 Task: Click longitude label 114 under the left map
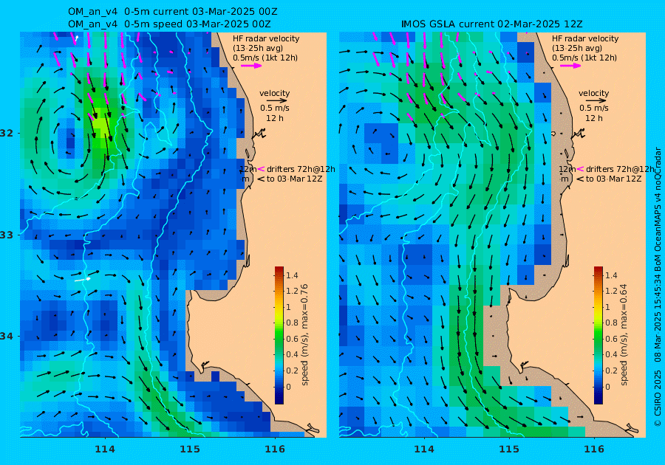[105, 449]
